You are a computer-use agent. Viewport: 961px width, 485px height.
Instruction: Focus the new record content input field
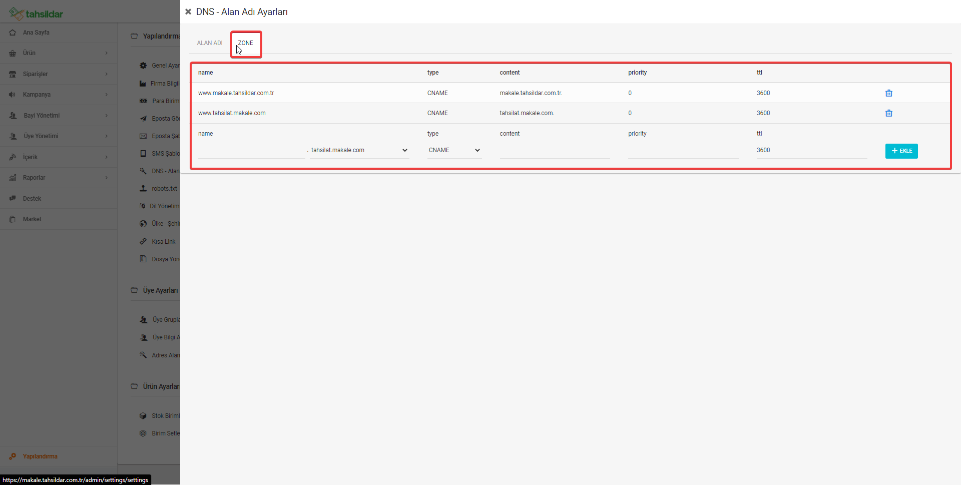pos(555,150)
